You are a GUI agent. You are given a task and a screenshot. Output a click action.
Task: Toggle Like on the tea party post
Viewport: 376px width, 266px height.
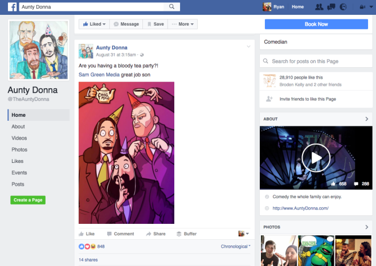click(x=86, y=234)
